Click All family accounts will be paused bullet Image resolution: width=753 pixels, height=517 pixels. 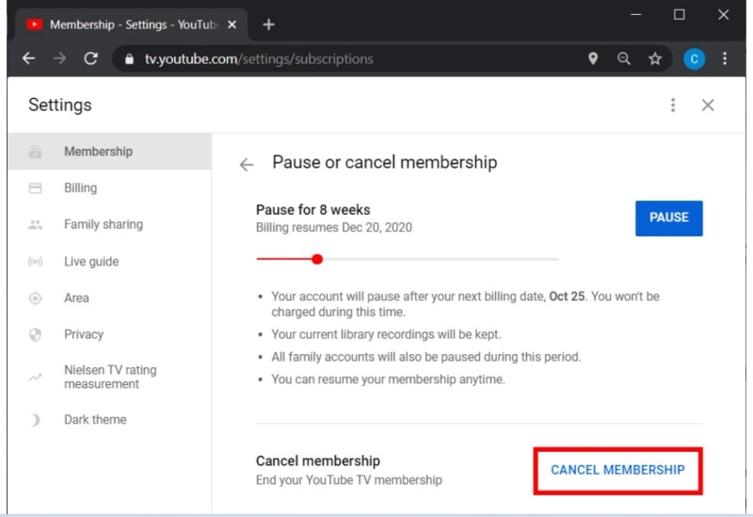426,357
